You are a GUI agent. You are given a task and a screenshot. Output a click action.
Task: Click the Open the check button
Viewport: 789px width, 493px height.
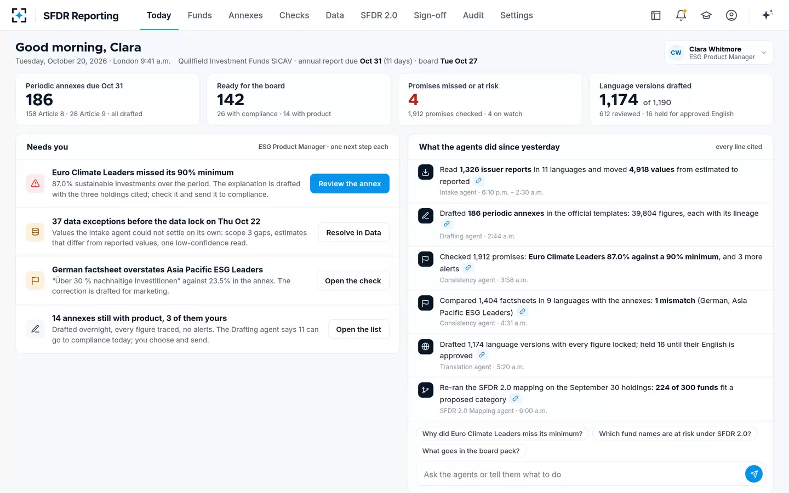[353, 280]
